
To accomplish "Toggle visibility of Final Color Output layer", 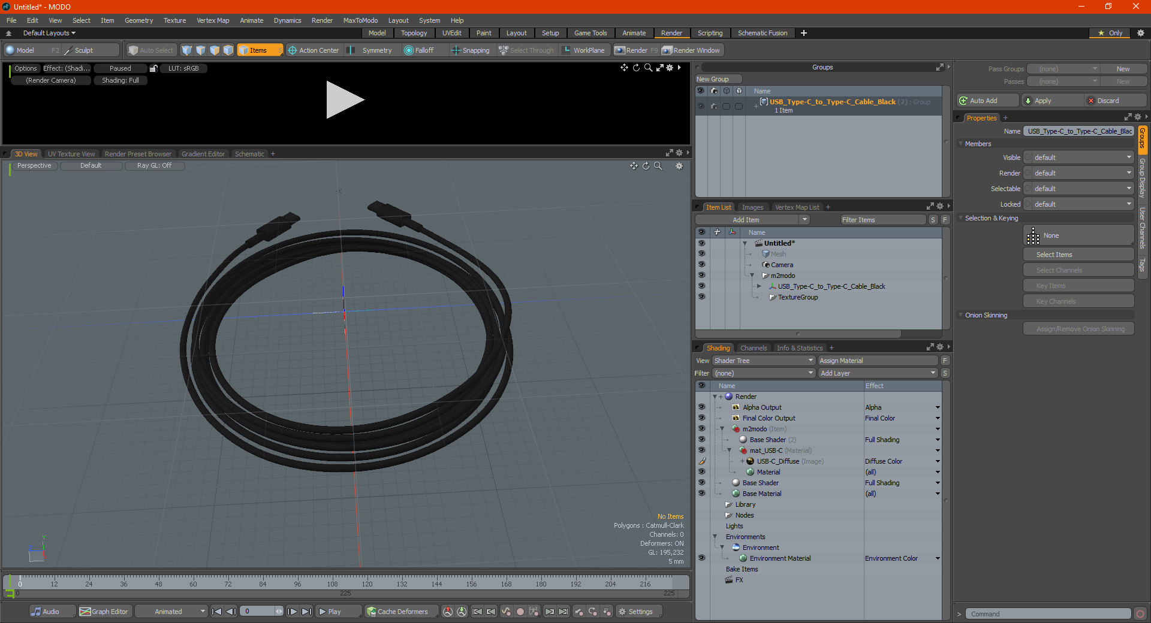I will (x=701, y=418).
